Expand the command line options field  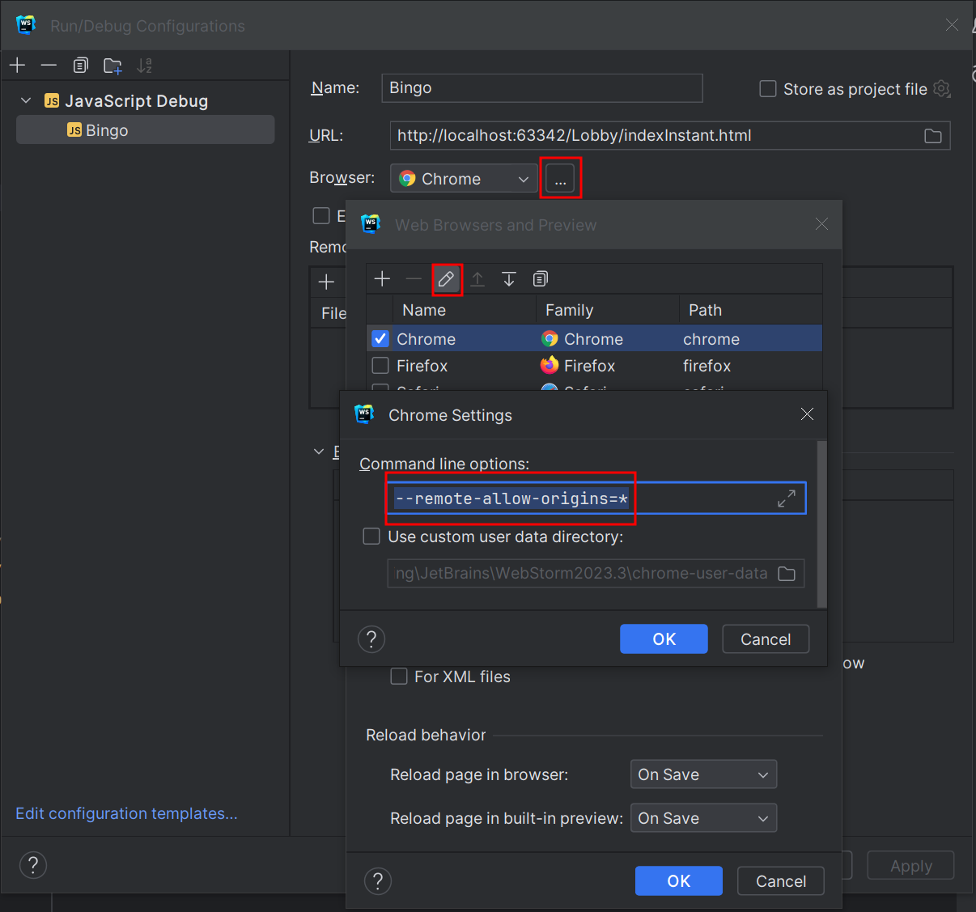(x=786, y=499)
